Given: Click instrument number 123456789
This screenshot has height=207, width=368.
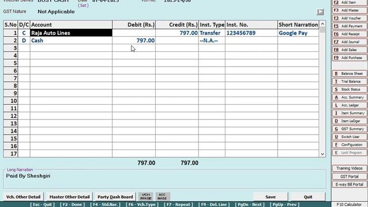Looking at the screenshot, I should tap(251, 33).
